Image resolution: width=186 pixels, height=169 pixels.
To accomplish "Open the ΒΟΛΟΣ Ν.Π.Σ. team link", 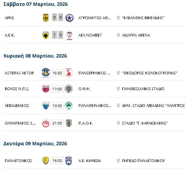I will click(x=17, y=89).
